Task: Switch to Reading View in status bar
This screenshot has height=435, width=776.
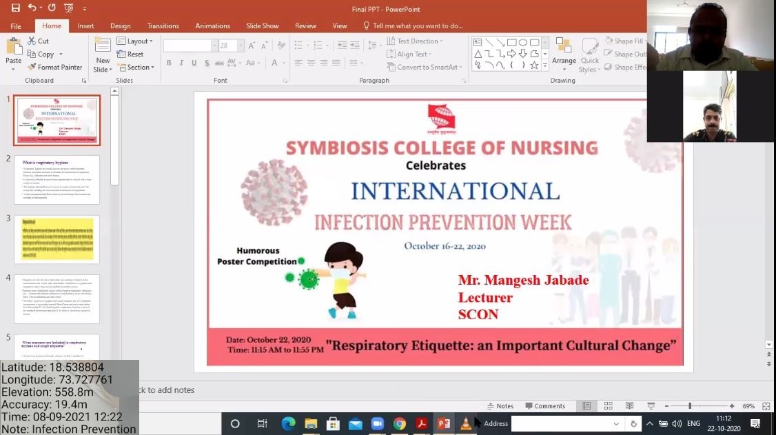Action: 629,406
